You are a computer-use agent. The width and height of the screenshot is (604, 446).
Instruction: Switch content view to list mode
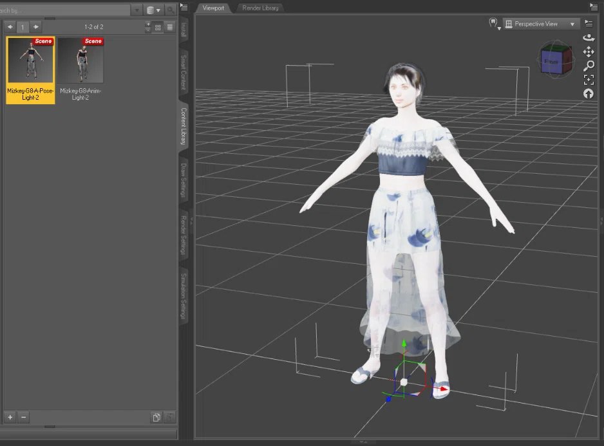coord(169,27)
